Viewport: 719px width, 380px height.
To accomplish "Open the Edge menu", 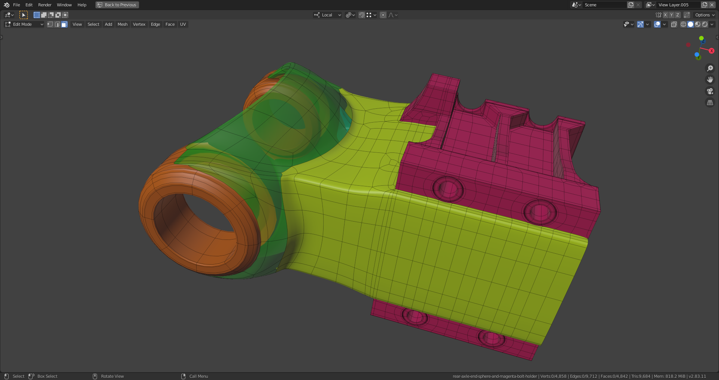I will click(155, 24).
